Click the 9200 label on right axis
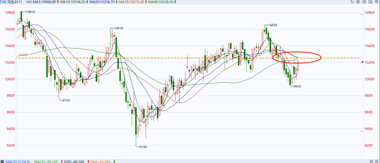Screen dimensions: 380x163 [x=369, y=145]
